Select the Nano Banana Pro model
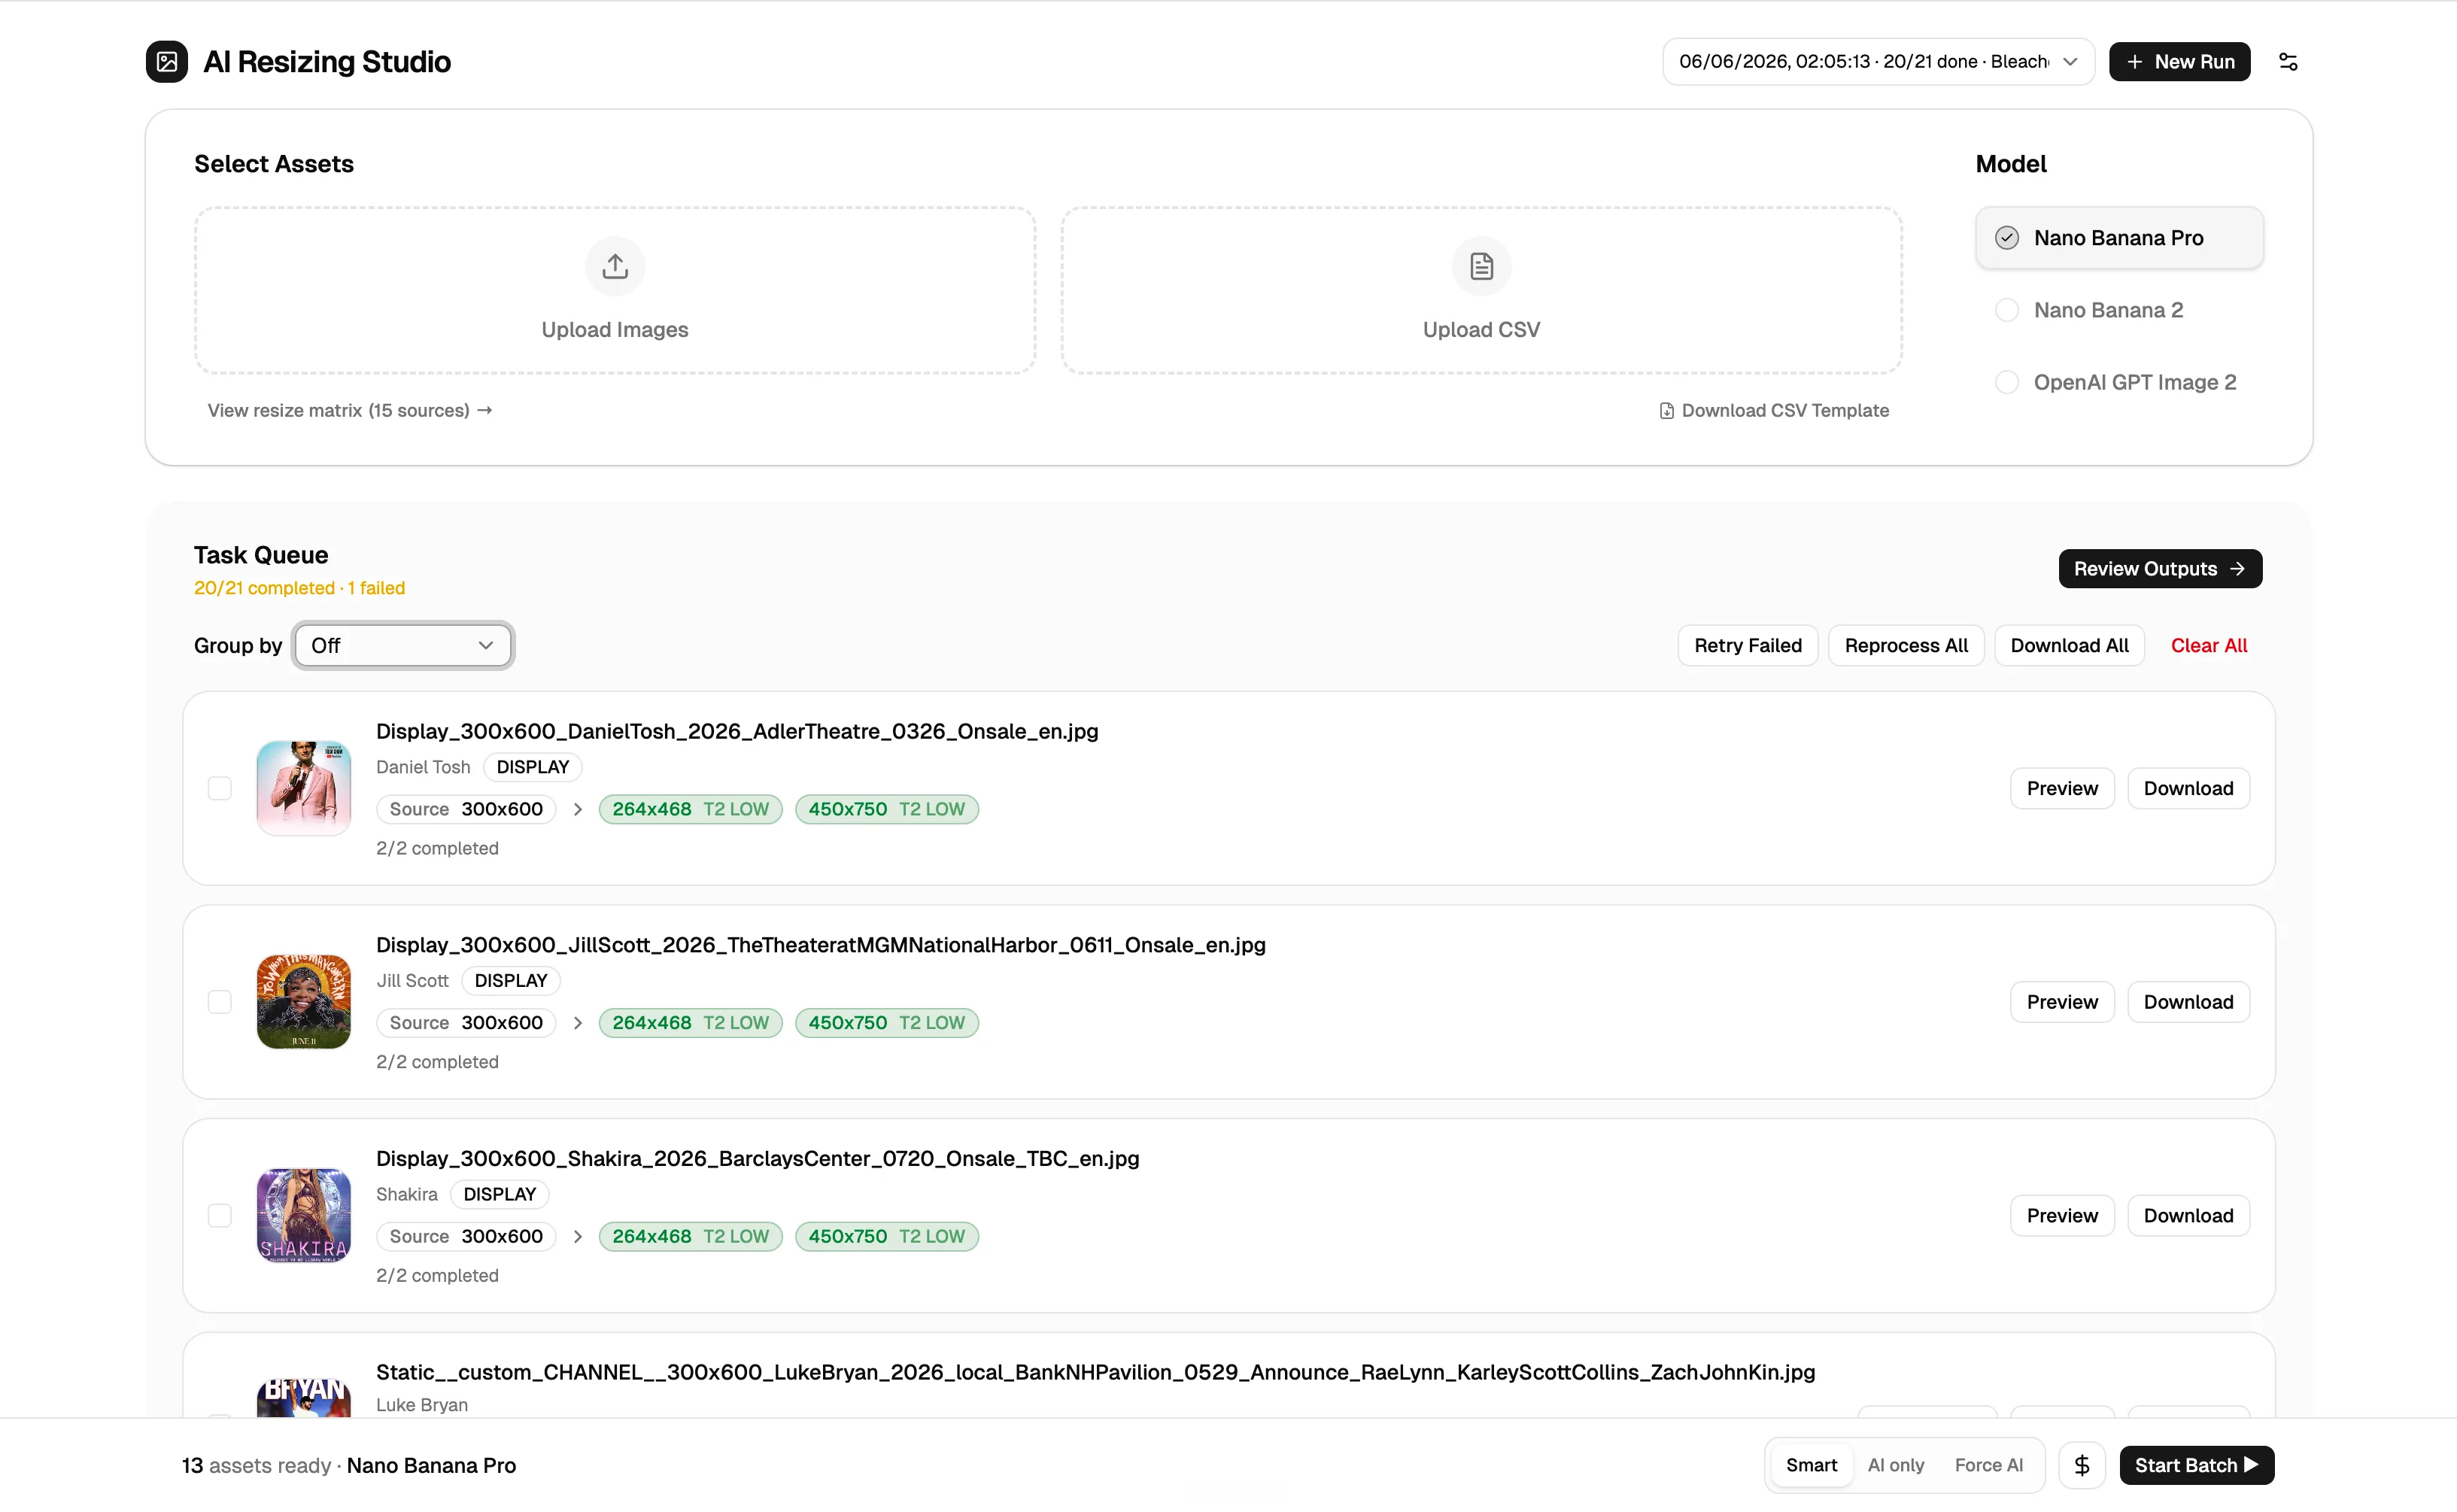This screenshot has width=2457, height=1512. (x=2119, y=238)
